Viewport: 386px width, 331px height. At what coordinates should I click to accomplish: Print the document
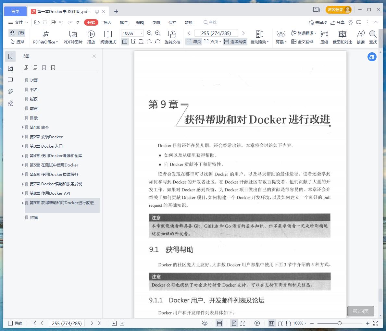pyautogui.click(x=53, y=22)
